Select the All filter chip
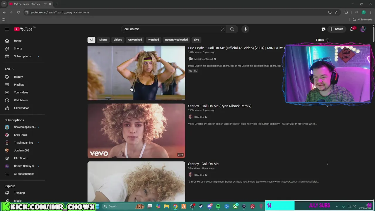Viewport: 375px width, 211px height. coord(91,40)
